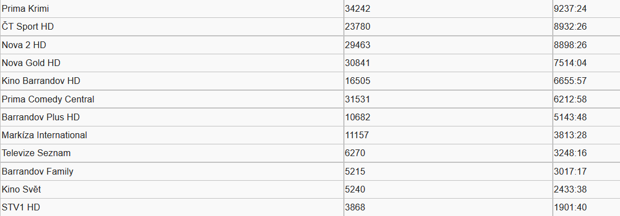The height and width of the screenshot is (216, 620).
Task: Select the Kino Barrandov HD cell
Action: click(x=172, y=81)
